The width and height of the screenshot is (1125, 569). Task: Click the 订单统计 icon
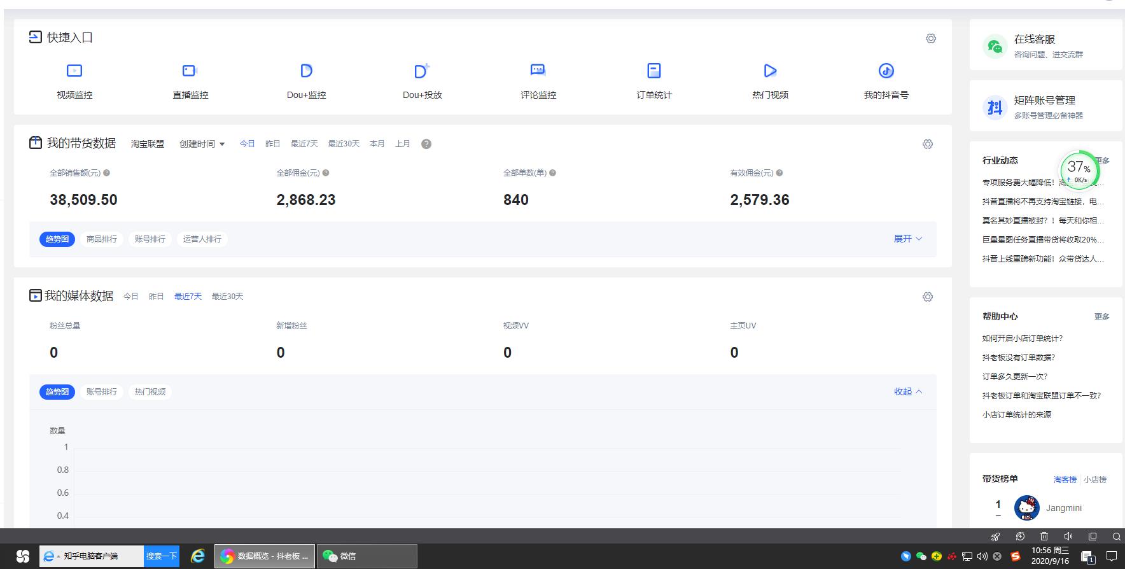pyautogui.click(x=653, y=71)
